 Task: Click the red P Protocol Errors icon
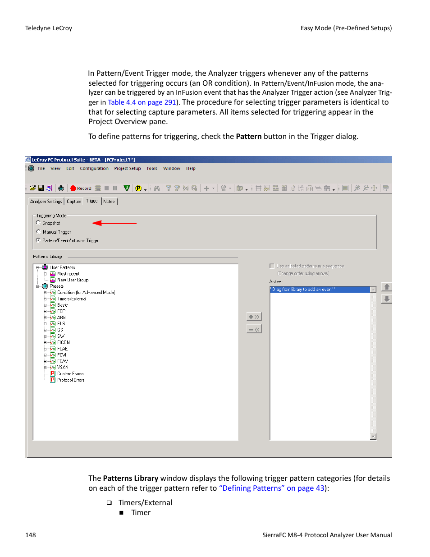53,380
